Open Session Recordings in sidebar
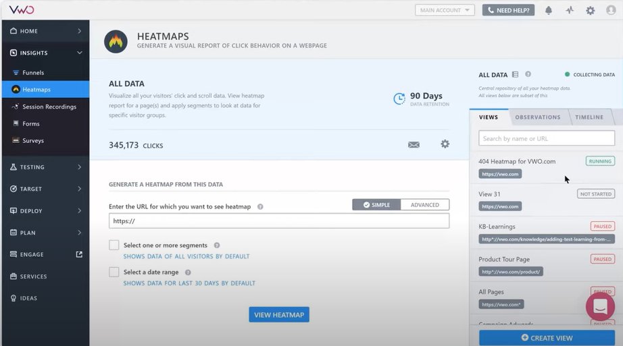Viewport: 623px width, 346px height. click(46, 107)
